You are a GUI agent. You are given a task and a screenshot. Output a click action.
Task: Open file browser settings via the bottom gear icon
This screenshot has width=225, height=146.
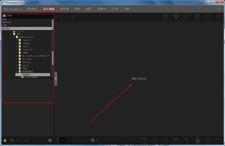(x=50, y=140)
